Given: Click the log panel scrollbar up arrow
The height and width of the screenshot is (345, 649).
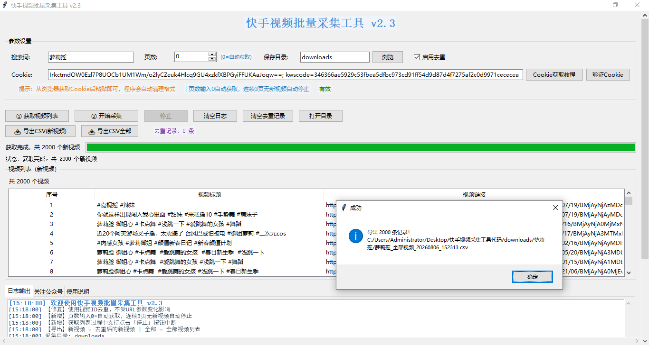Looking at the screenshot, I should (629, 303).
